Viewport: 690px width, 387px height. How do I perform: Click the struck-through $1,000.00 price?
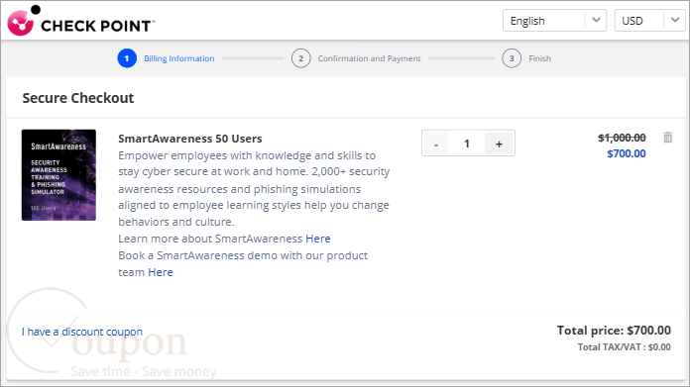[622, 138]
